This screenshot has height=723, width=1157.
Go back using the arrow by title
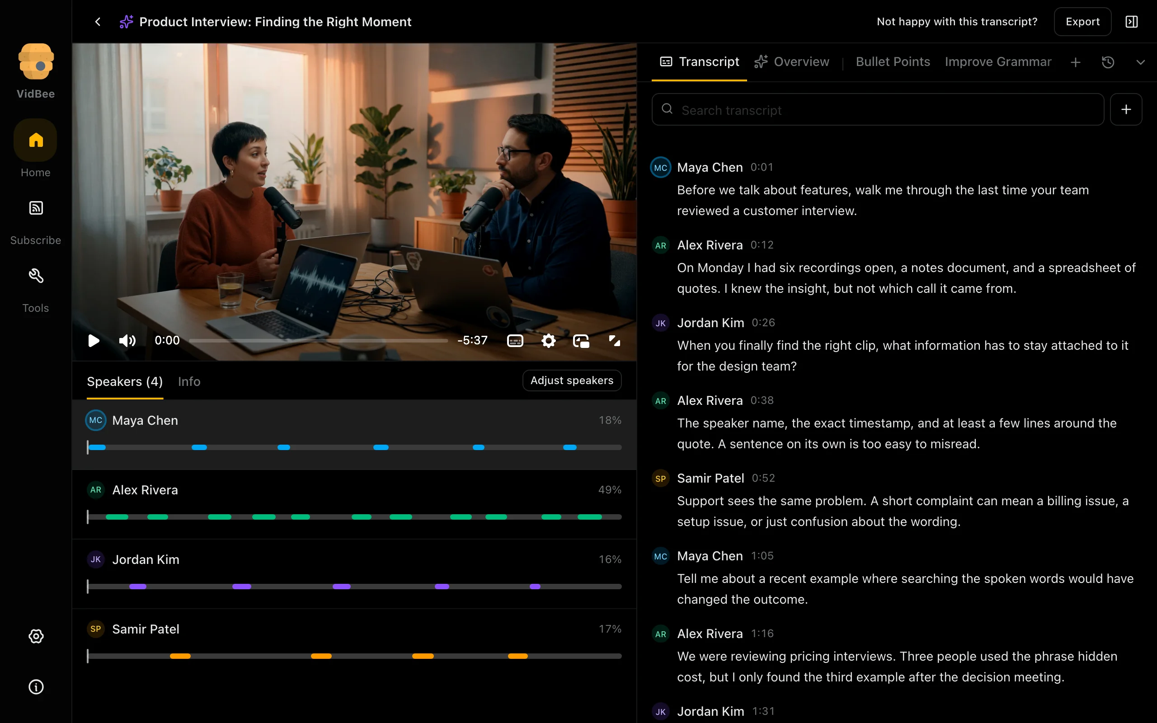98,22
